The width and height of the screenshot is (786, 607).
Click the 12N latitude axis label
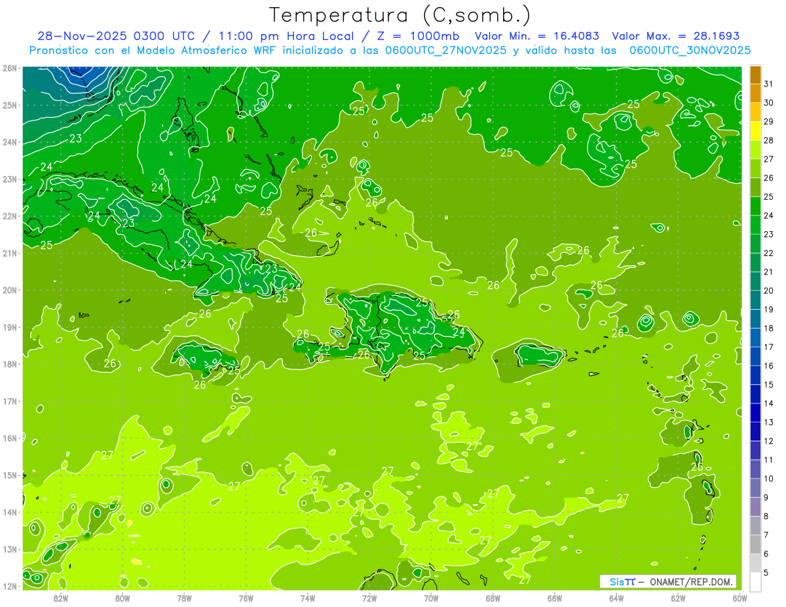(10, 586)
